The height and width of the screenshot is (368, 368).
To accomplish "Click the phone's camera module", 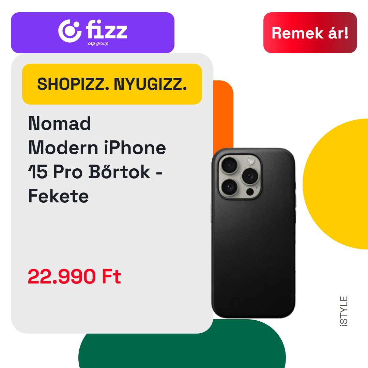I will [x=240, y=177].
